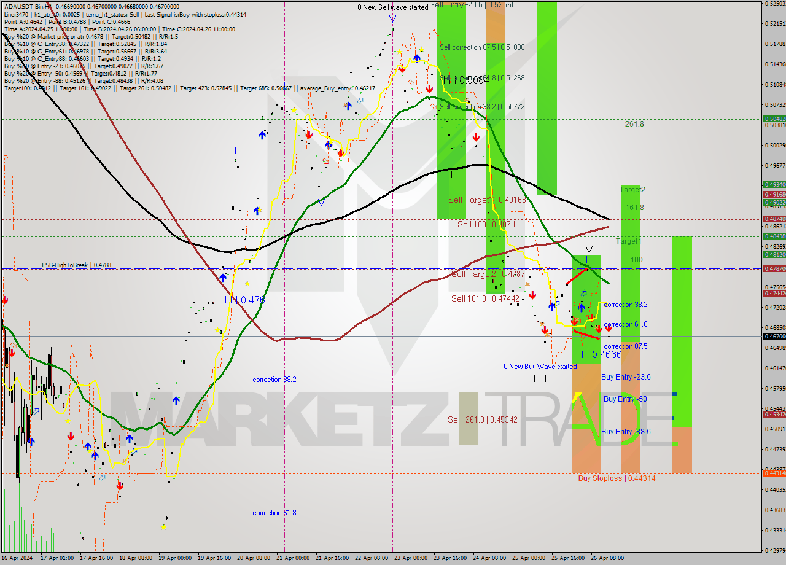Click the red down arrow near the 25 Apr low
This screenshot has height=565, width=786.
tap(546, 330)
